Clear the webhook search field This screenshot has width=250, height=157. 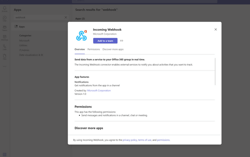[66, 17]
